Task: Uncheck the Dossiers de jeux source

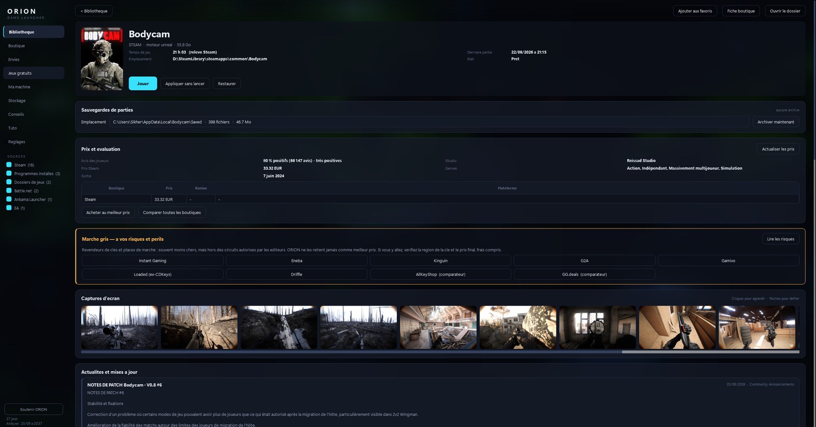Action: coord(9,182)
